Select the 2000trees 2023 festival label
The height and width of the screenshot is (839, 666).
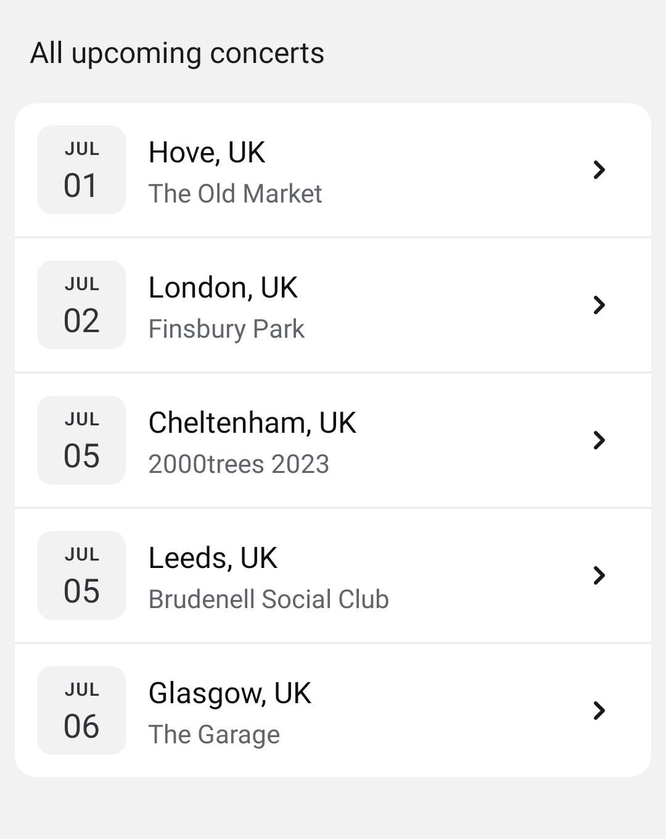[239, 464]
